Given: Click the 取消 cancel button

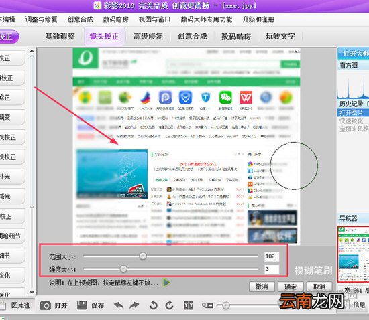Looking at the screenshot, I should (319, 287).
